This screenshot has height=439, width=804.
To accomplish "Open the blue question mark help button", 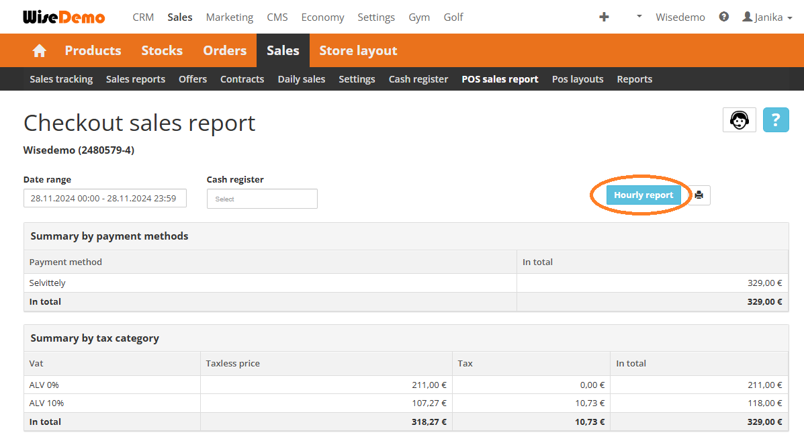I will click(775, 120).
